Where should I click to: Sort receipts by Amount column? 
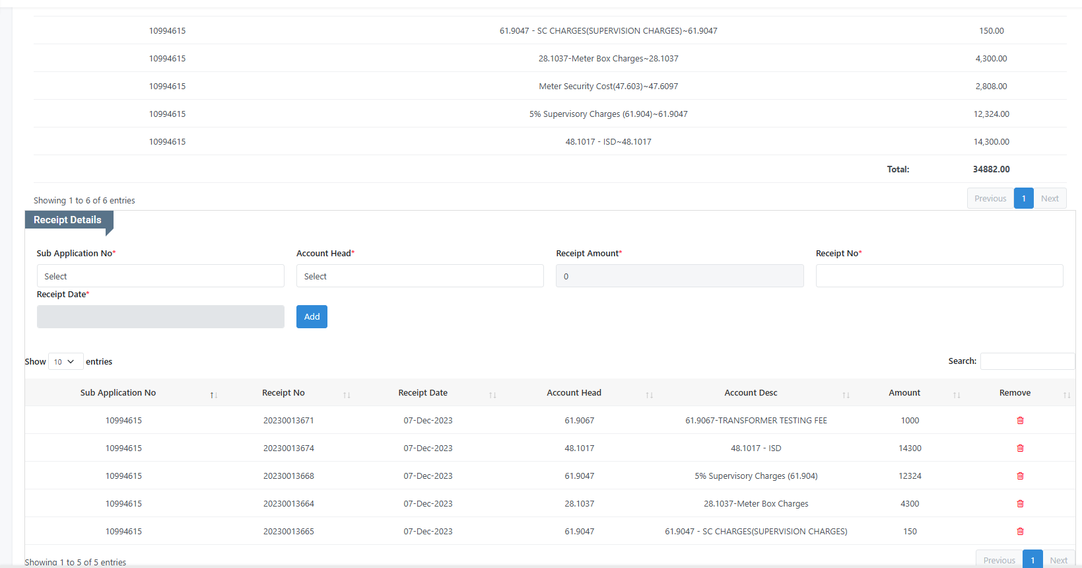957,395
